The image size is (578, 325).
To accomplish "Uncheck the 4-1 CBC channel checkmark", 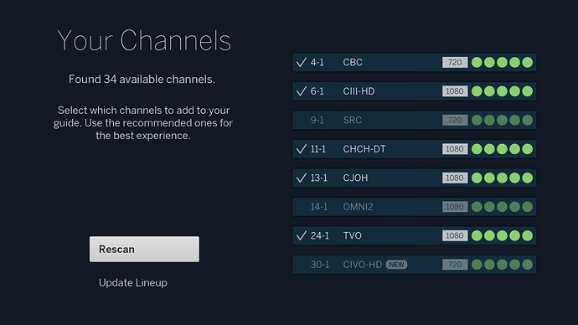I will pyautogui.click(x=302, y=62).
